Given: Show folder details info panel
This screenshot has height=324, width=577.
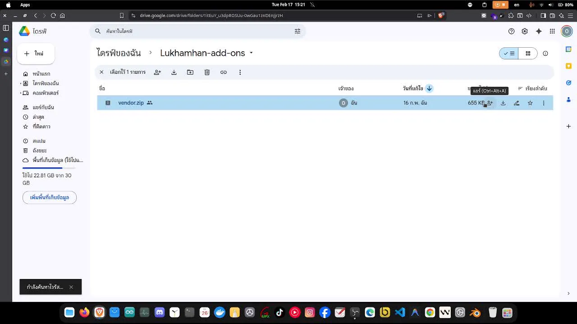Looking at the screenshot, I should pos(545,54).
